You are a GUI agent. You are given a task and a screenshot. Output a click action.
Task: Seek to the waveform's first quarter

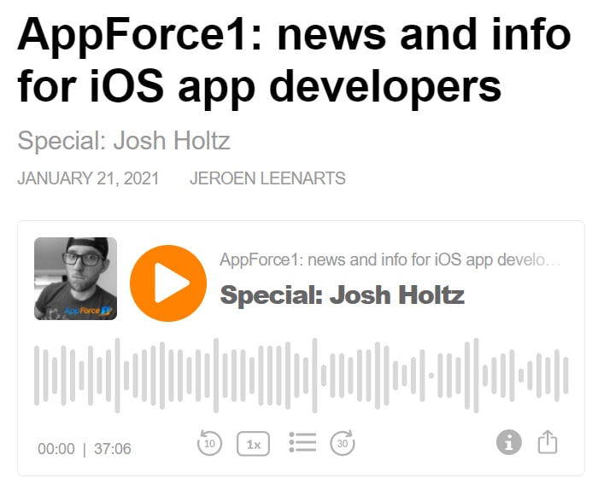coord(168,376)
